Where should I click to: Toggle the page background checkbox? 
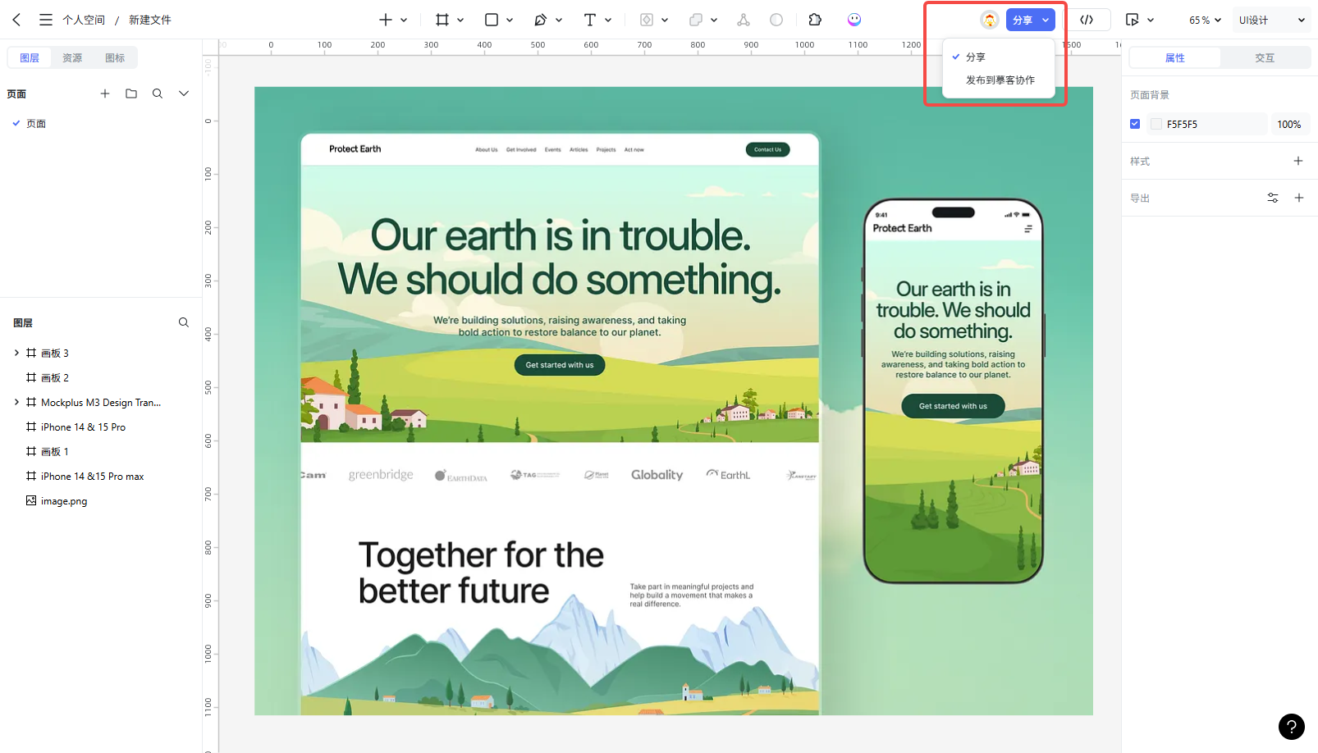coord(1135,124)
